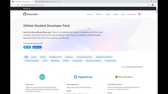Screen dimensions: 168x94
Task: Open the DigitalOcean logo offer
Action: pyautogui.click(x=83, y=77)
